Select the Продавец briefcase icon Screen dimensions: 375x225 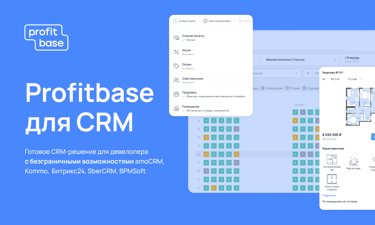click(176, 94)
